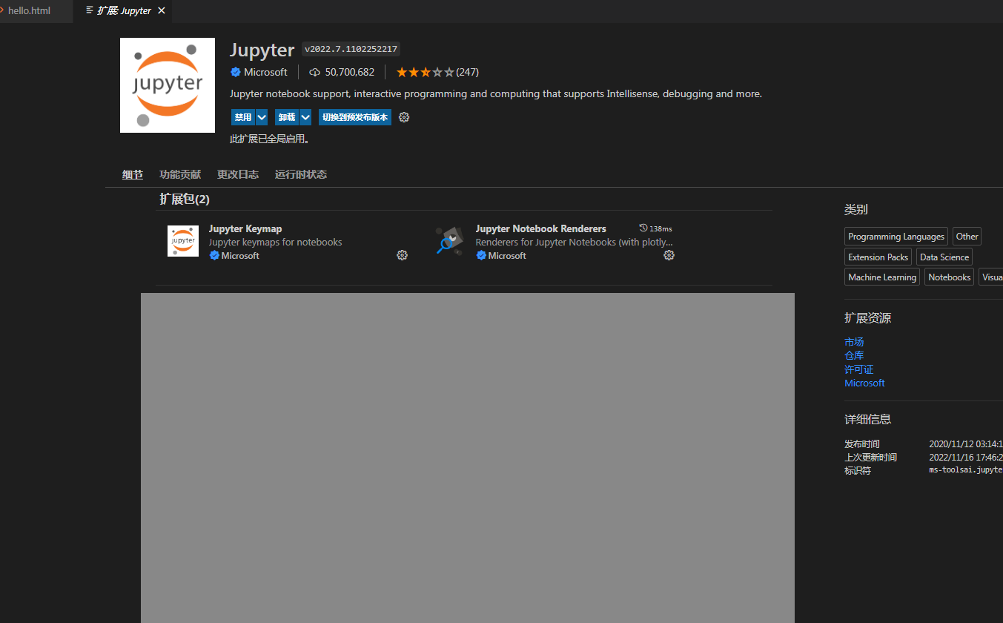This screenshot has width=1003, height=623.
Task: Open the 市场 marketplace link
Action: coord(853,342)
